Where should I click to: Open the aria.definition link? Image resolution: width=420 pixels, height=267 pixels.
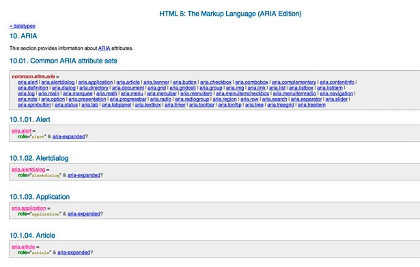[33, 88]
